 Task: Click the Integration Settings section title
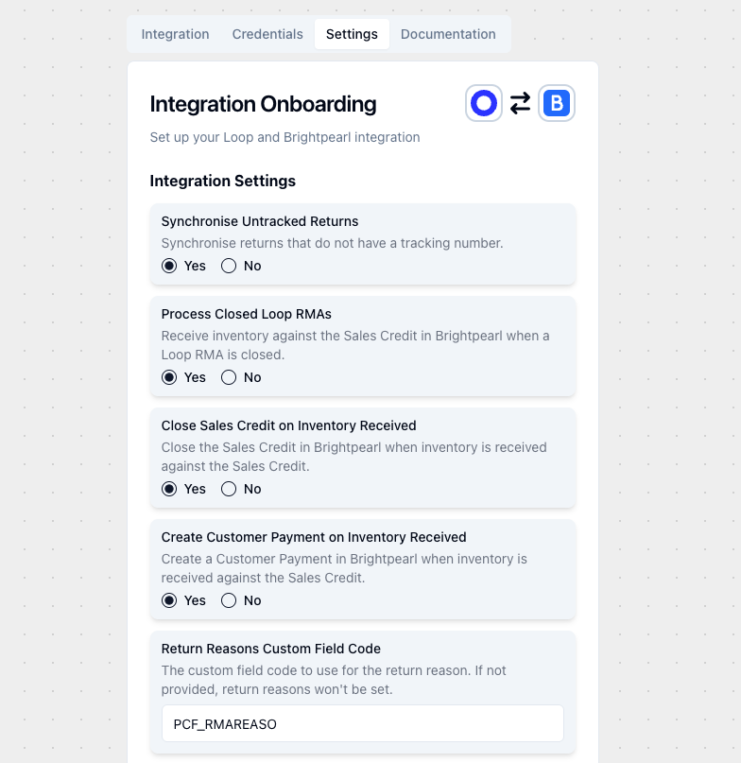pyautogui.click(x=222, y=181)
